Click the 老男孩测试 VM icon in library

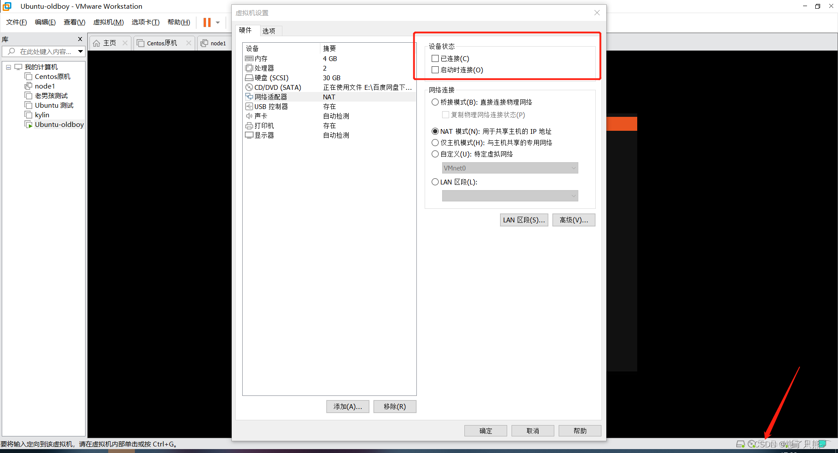point(28,95)
